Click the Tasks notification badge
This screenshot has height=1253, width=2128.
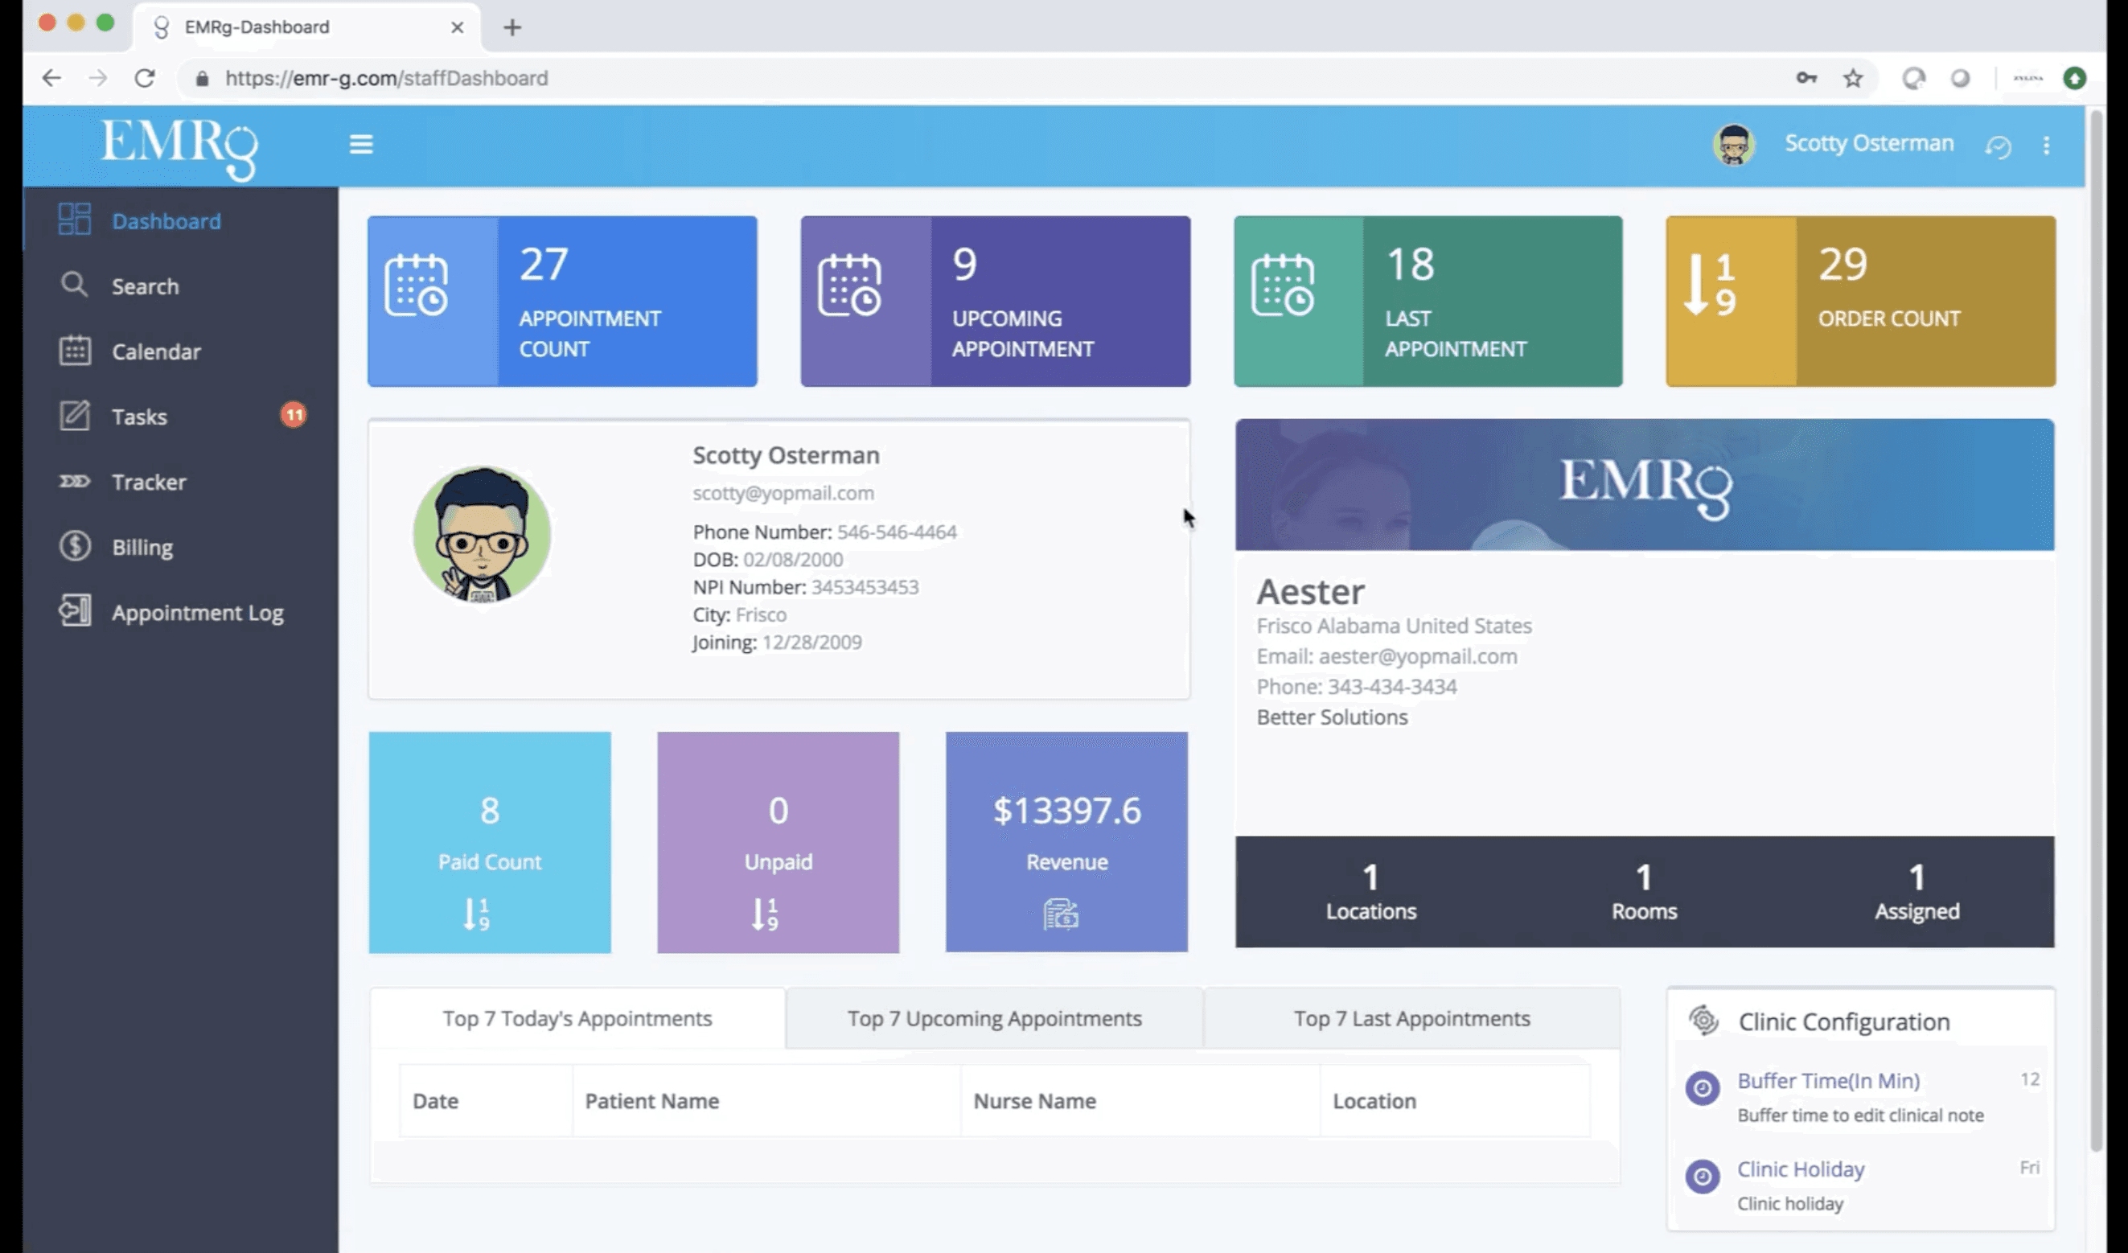tap(293, 414)
